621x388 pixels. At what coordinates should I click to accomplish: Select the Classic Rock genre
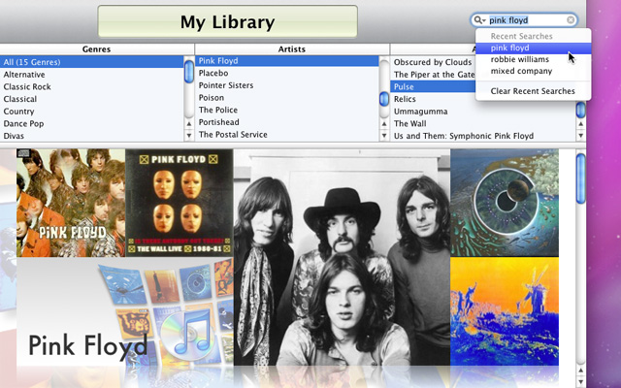coord(26,86)
